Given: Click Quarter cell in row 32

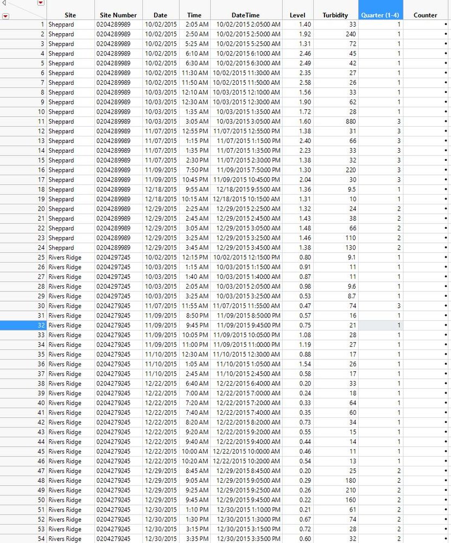Looking at the screenshot, I should pyautogui.click(x=380, y=325).
